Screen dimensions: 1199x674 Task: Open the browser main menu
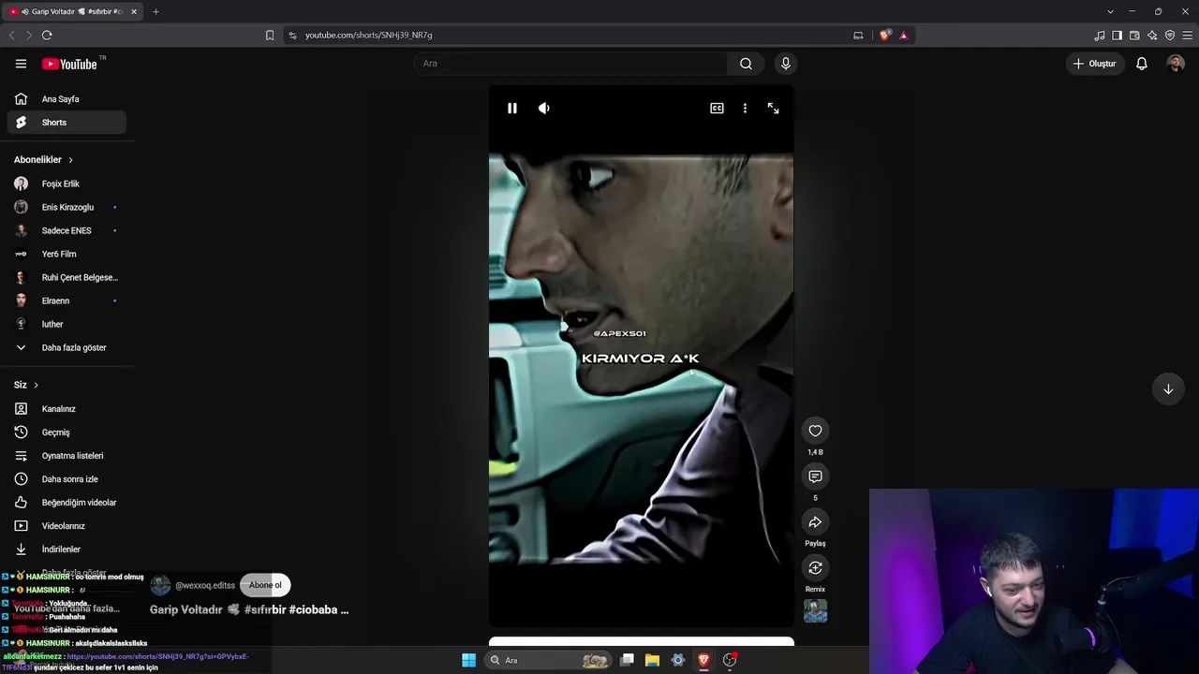(1189, 36)
